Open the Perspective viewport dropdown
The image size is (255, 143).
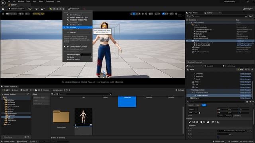[x=11, y=14]
